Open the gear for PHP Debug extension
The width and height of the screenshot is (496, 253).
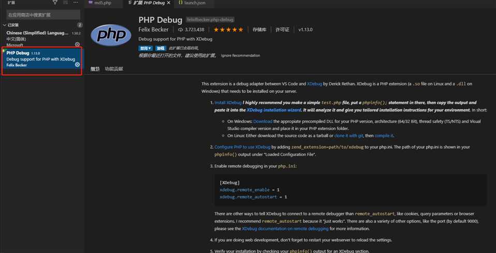(77, 65)
